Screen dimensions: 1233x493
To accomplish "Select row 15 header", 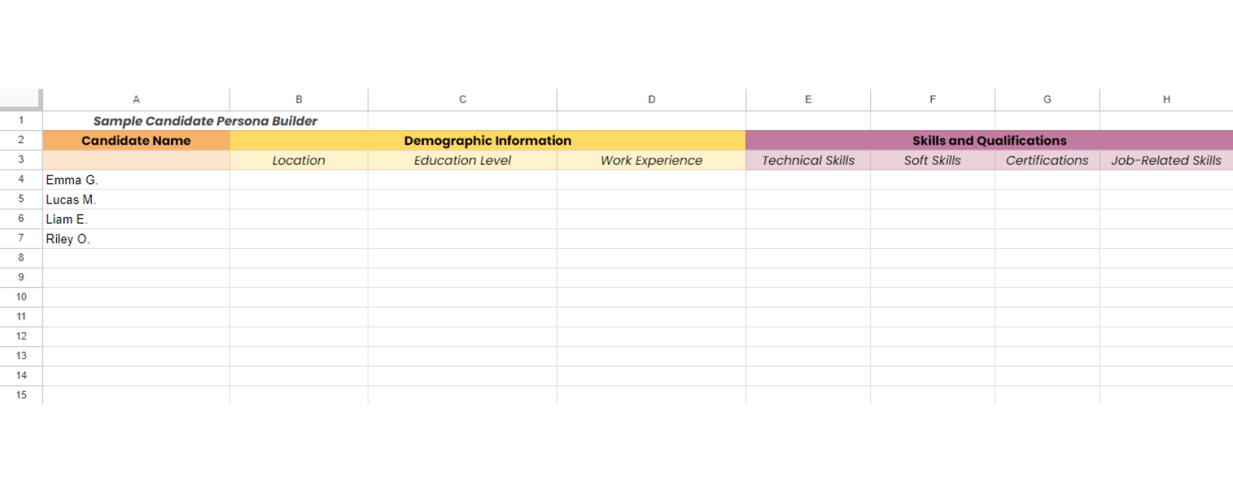I will tap(21, 395).
